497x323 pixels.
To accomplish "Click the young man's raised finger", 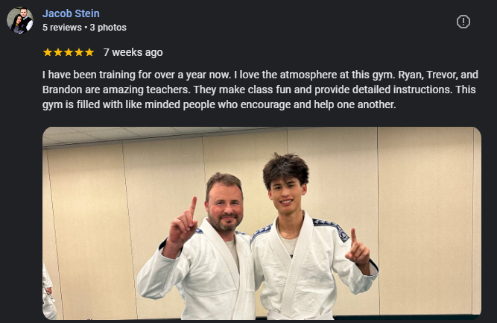I will click(352, 237).
